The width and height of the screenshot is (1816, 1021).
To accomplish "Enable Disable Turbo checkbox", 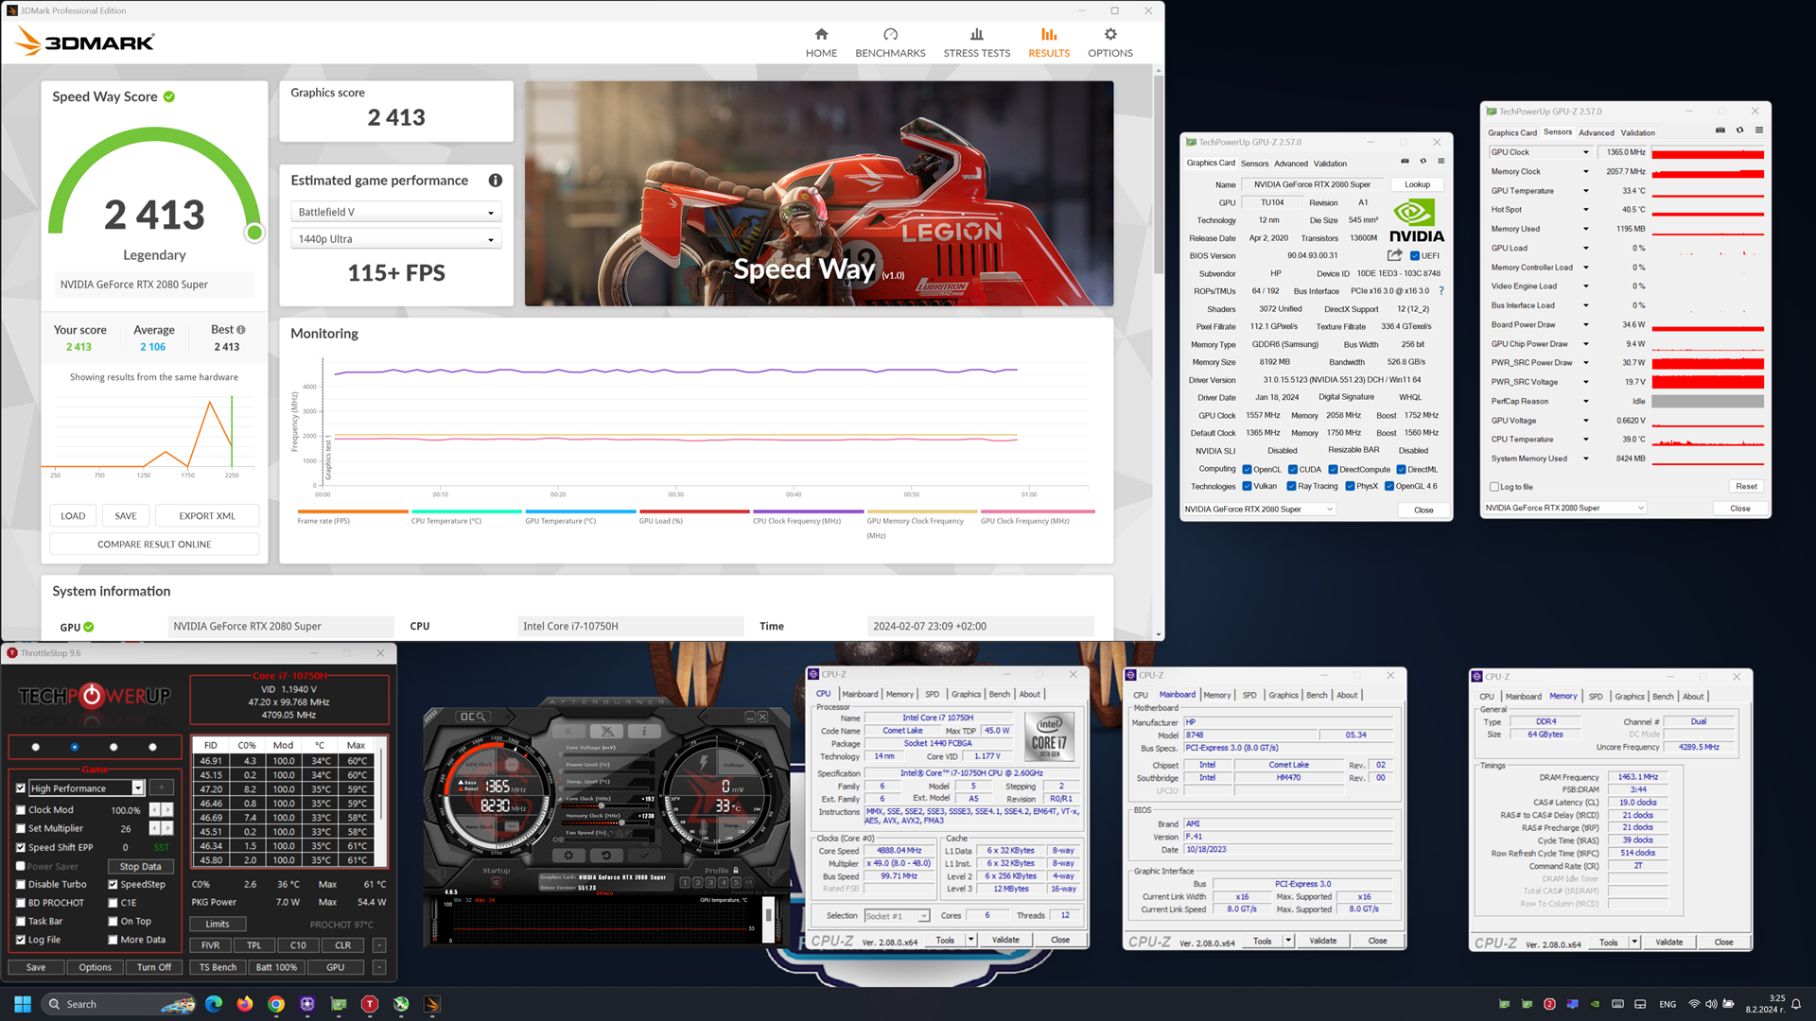I will pyautogui.click(x=21, y=884).
